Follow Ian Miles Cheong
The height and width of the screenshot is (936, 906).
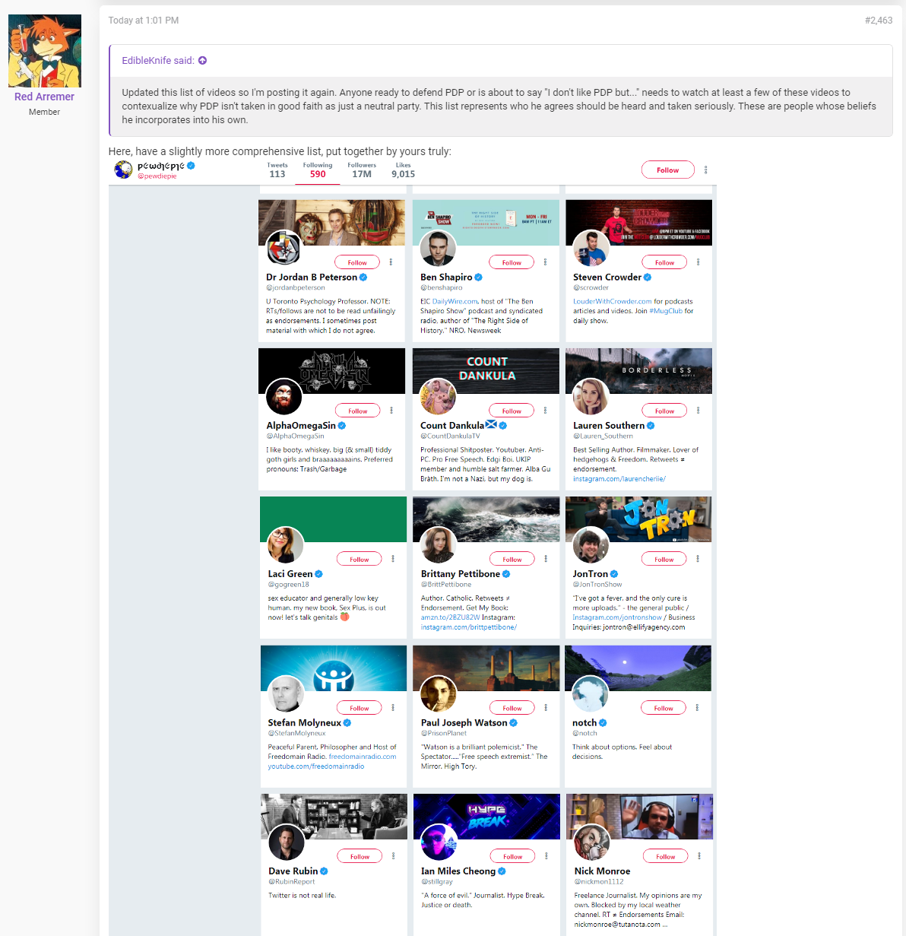tap(513, 856)
